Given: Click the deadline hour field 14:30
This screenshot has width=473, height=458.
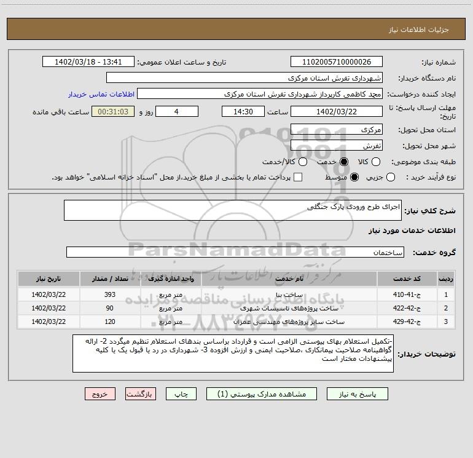Looking at the screenshot, I should [x=243, y=111].
